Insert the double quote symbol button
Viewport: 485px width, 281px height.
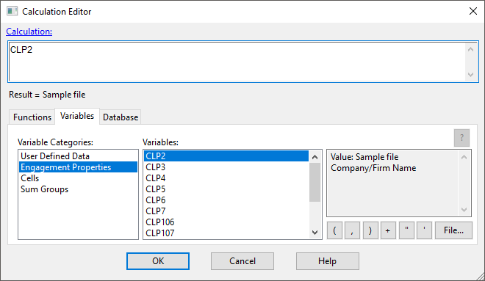406,230
